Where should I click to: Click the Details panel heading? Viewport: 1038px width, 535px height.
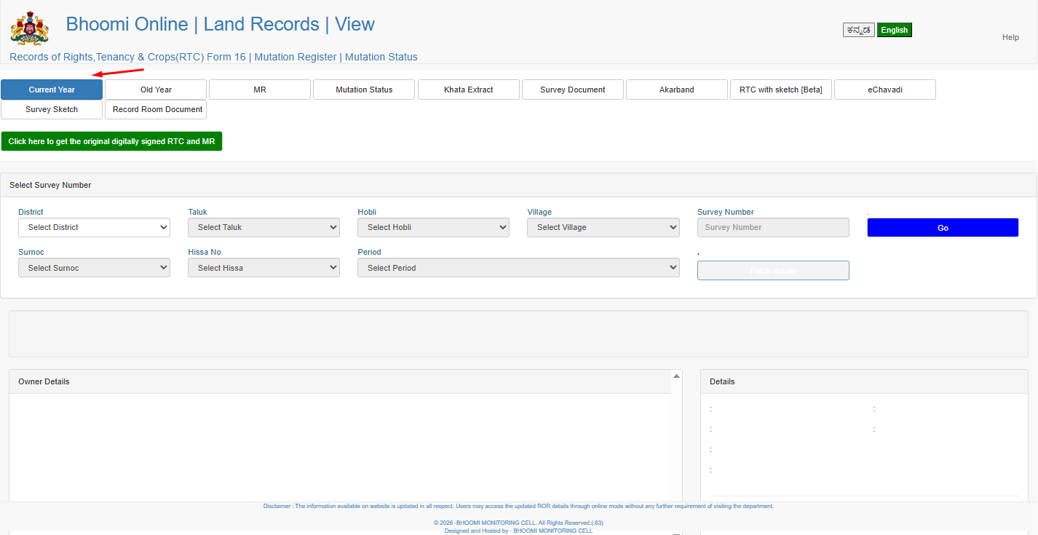[x=722, y=381]
